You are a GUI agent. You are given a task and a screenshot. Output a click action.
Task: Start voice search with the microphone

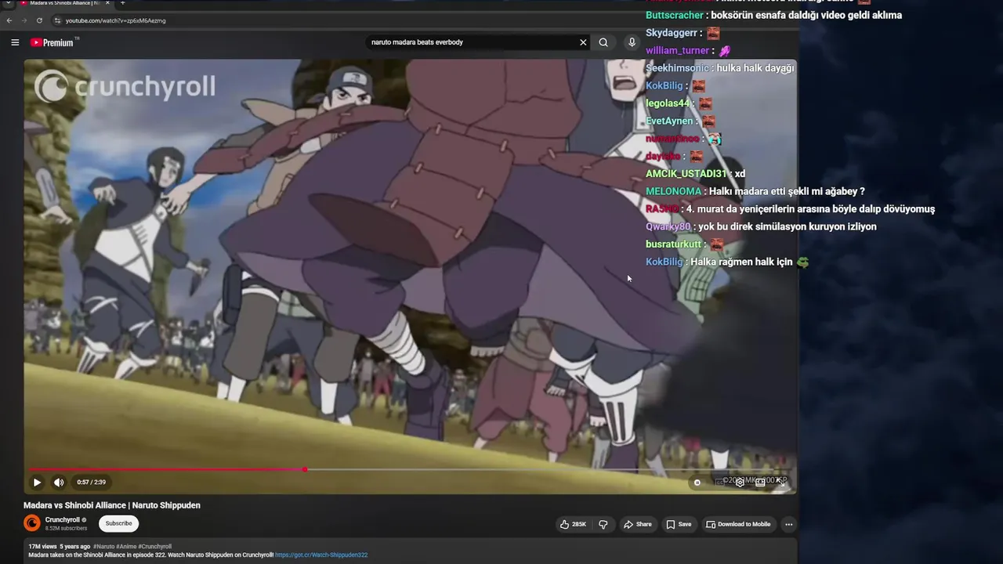coord(632,42)
